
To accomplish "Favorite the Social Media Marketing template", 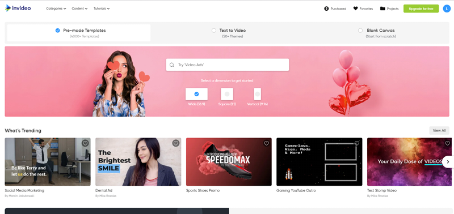I will [85, 143].
